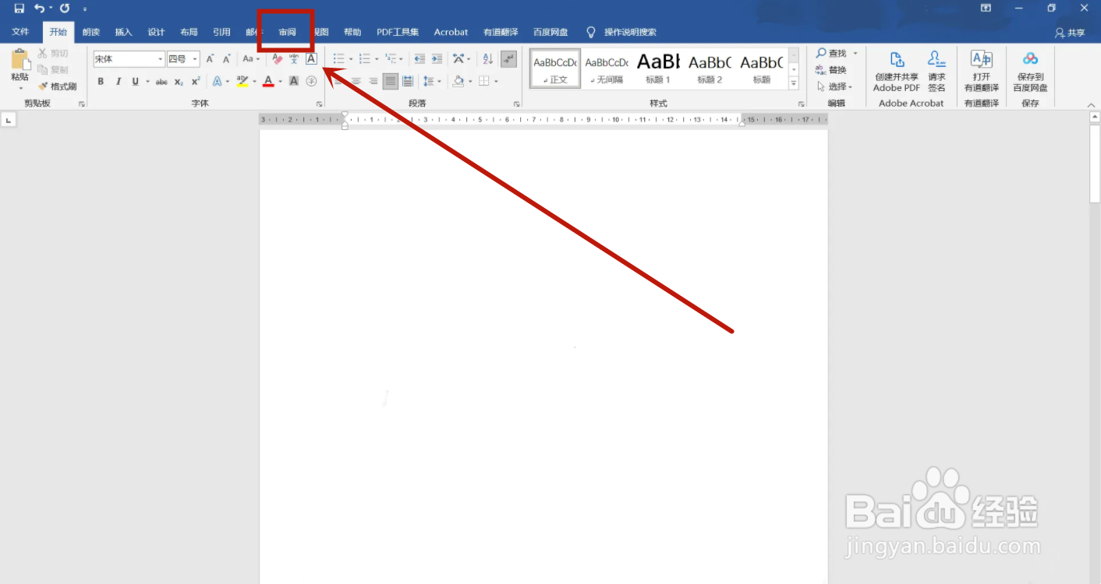Screen dimensions: 1101x584
Task: Open the borders dropdown arrow
Action: (x=496, y=81)
